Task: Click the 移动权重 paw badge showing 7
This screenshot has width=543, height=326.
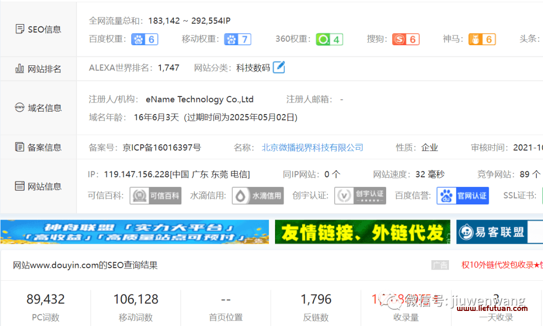Action: point(237,40)
